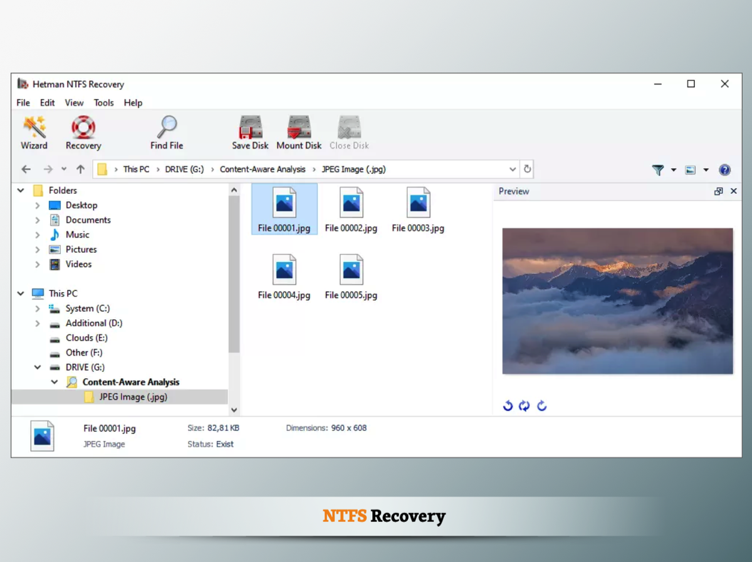Open the Edit menu
Screen dimensions: 752x562
(x=47, y=103)
